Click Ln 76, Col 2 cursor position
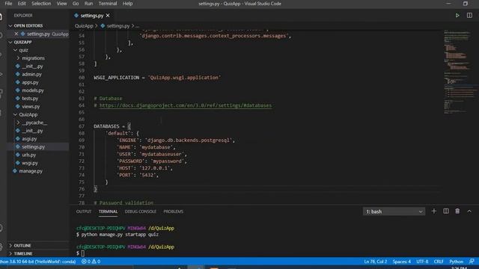479x269 pixels. pos(376,262)
